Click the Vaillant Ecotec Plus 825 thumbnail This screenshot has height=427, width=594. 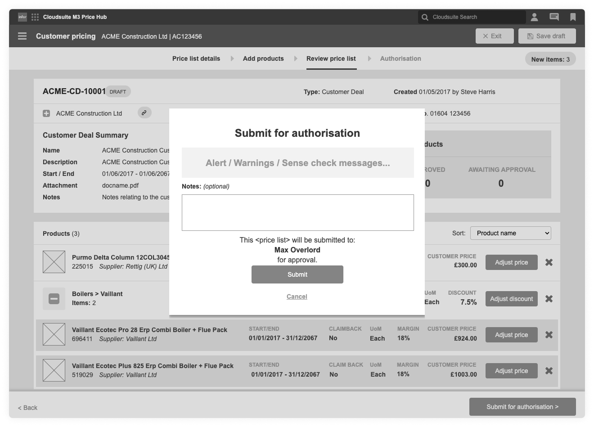(54, 370)
